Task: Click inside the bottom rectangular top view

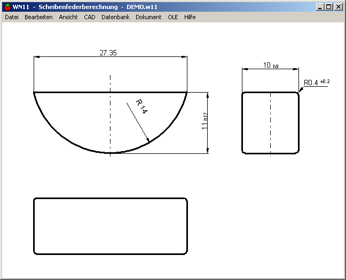Action: (110, 226)
